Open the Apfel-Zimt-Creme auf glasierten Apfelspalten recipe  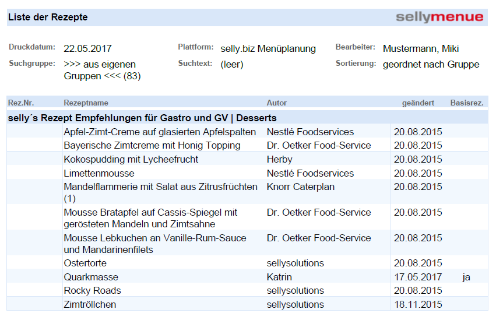pyautogui.click(x=160, y=132)
